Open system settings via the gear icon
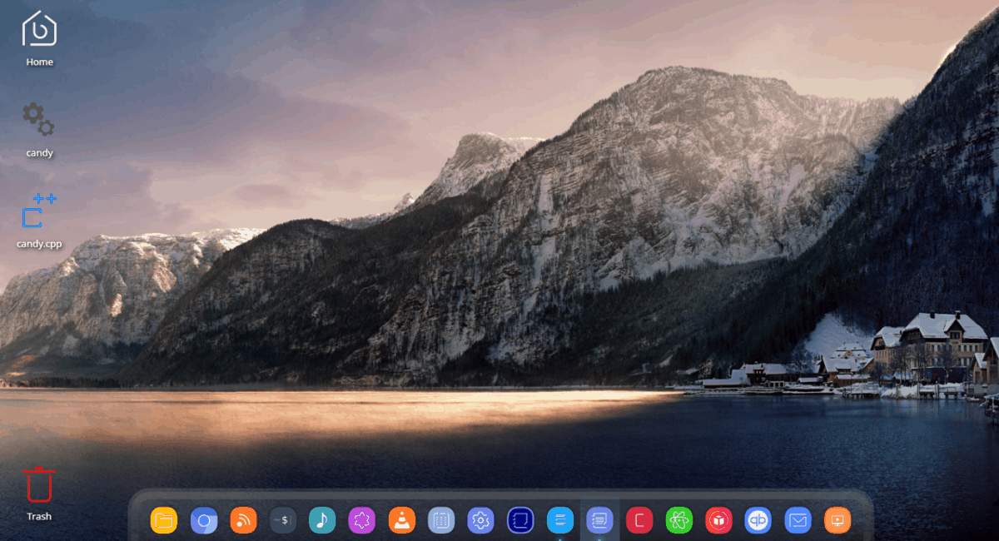The height and width of the screenshot is (541, 999). pos(480,519)
